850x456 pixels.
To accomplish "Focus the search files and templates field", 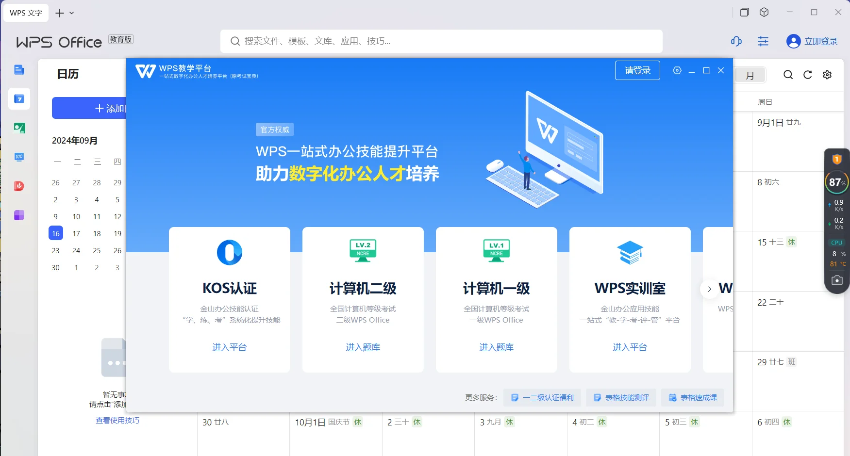I will point(441,41).
